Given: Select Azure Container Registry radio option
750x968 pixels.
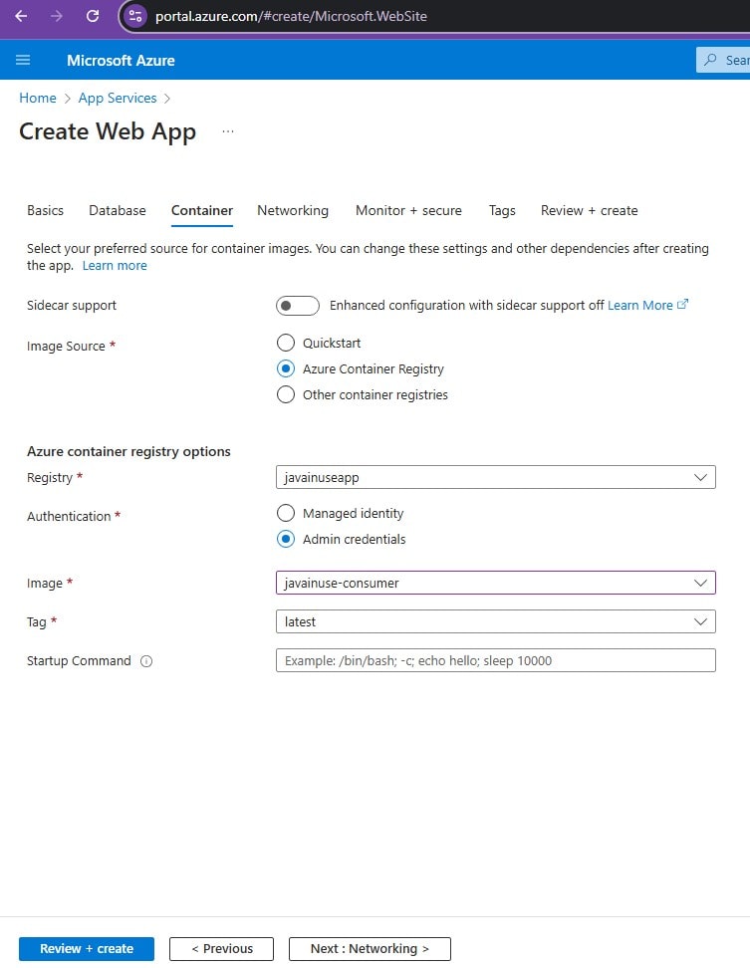Looking at the screenshot, I should click(285, 368).
